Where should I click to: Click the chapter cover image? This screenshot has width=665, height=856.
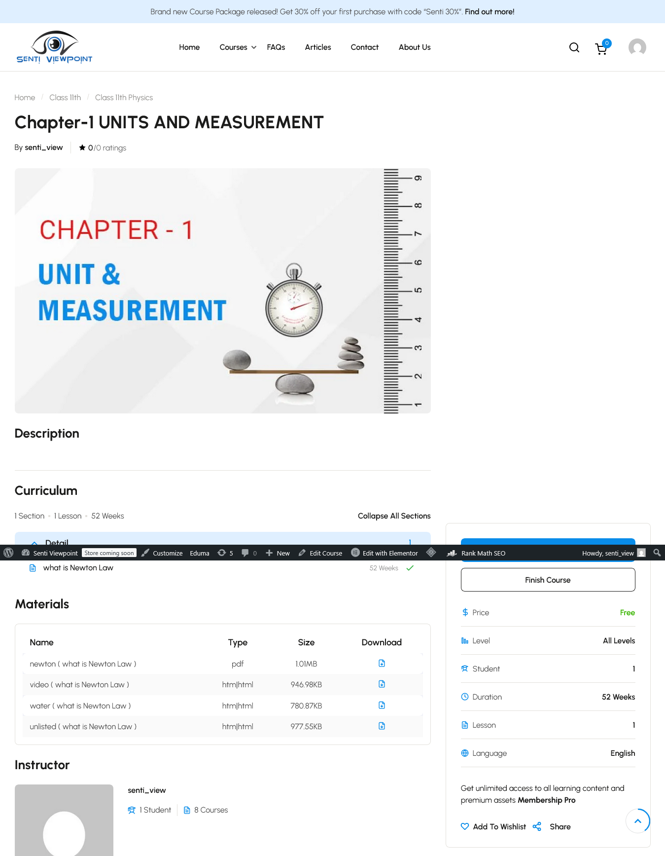[223, 291]
